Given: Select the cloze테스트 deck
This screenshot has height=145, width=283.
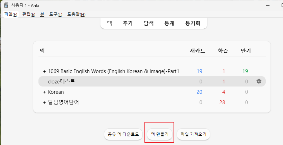Looking at the screenshot, I should point(61,82).
